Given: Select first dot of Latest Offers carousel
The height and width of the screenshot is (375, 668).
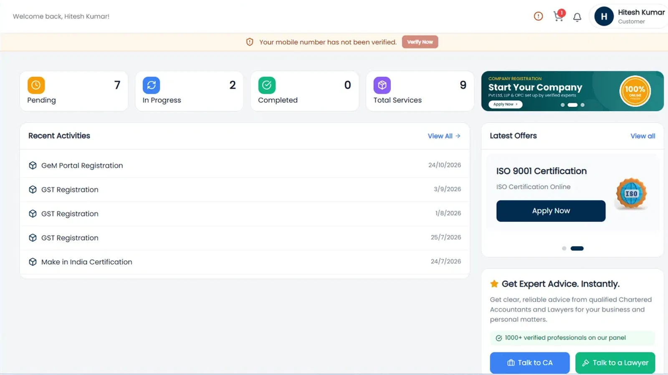Looking at the screenshot, I should point(564,248).
